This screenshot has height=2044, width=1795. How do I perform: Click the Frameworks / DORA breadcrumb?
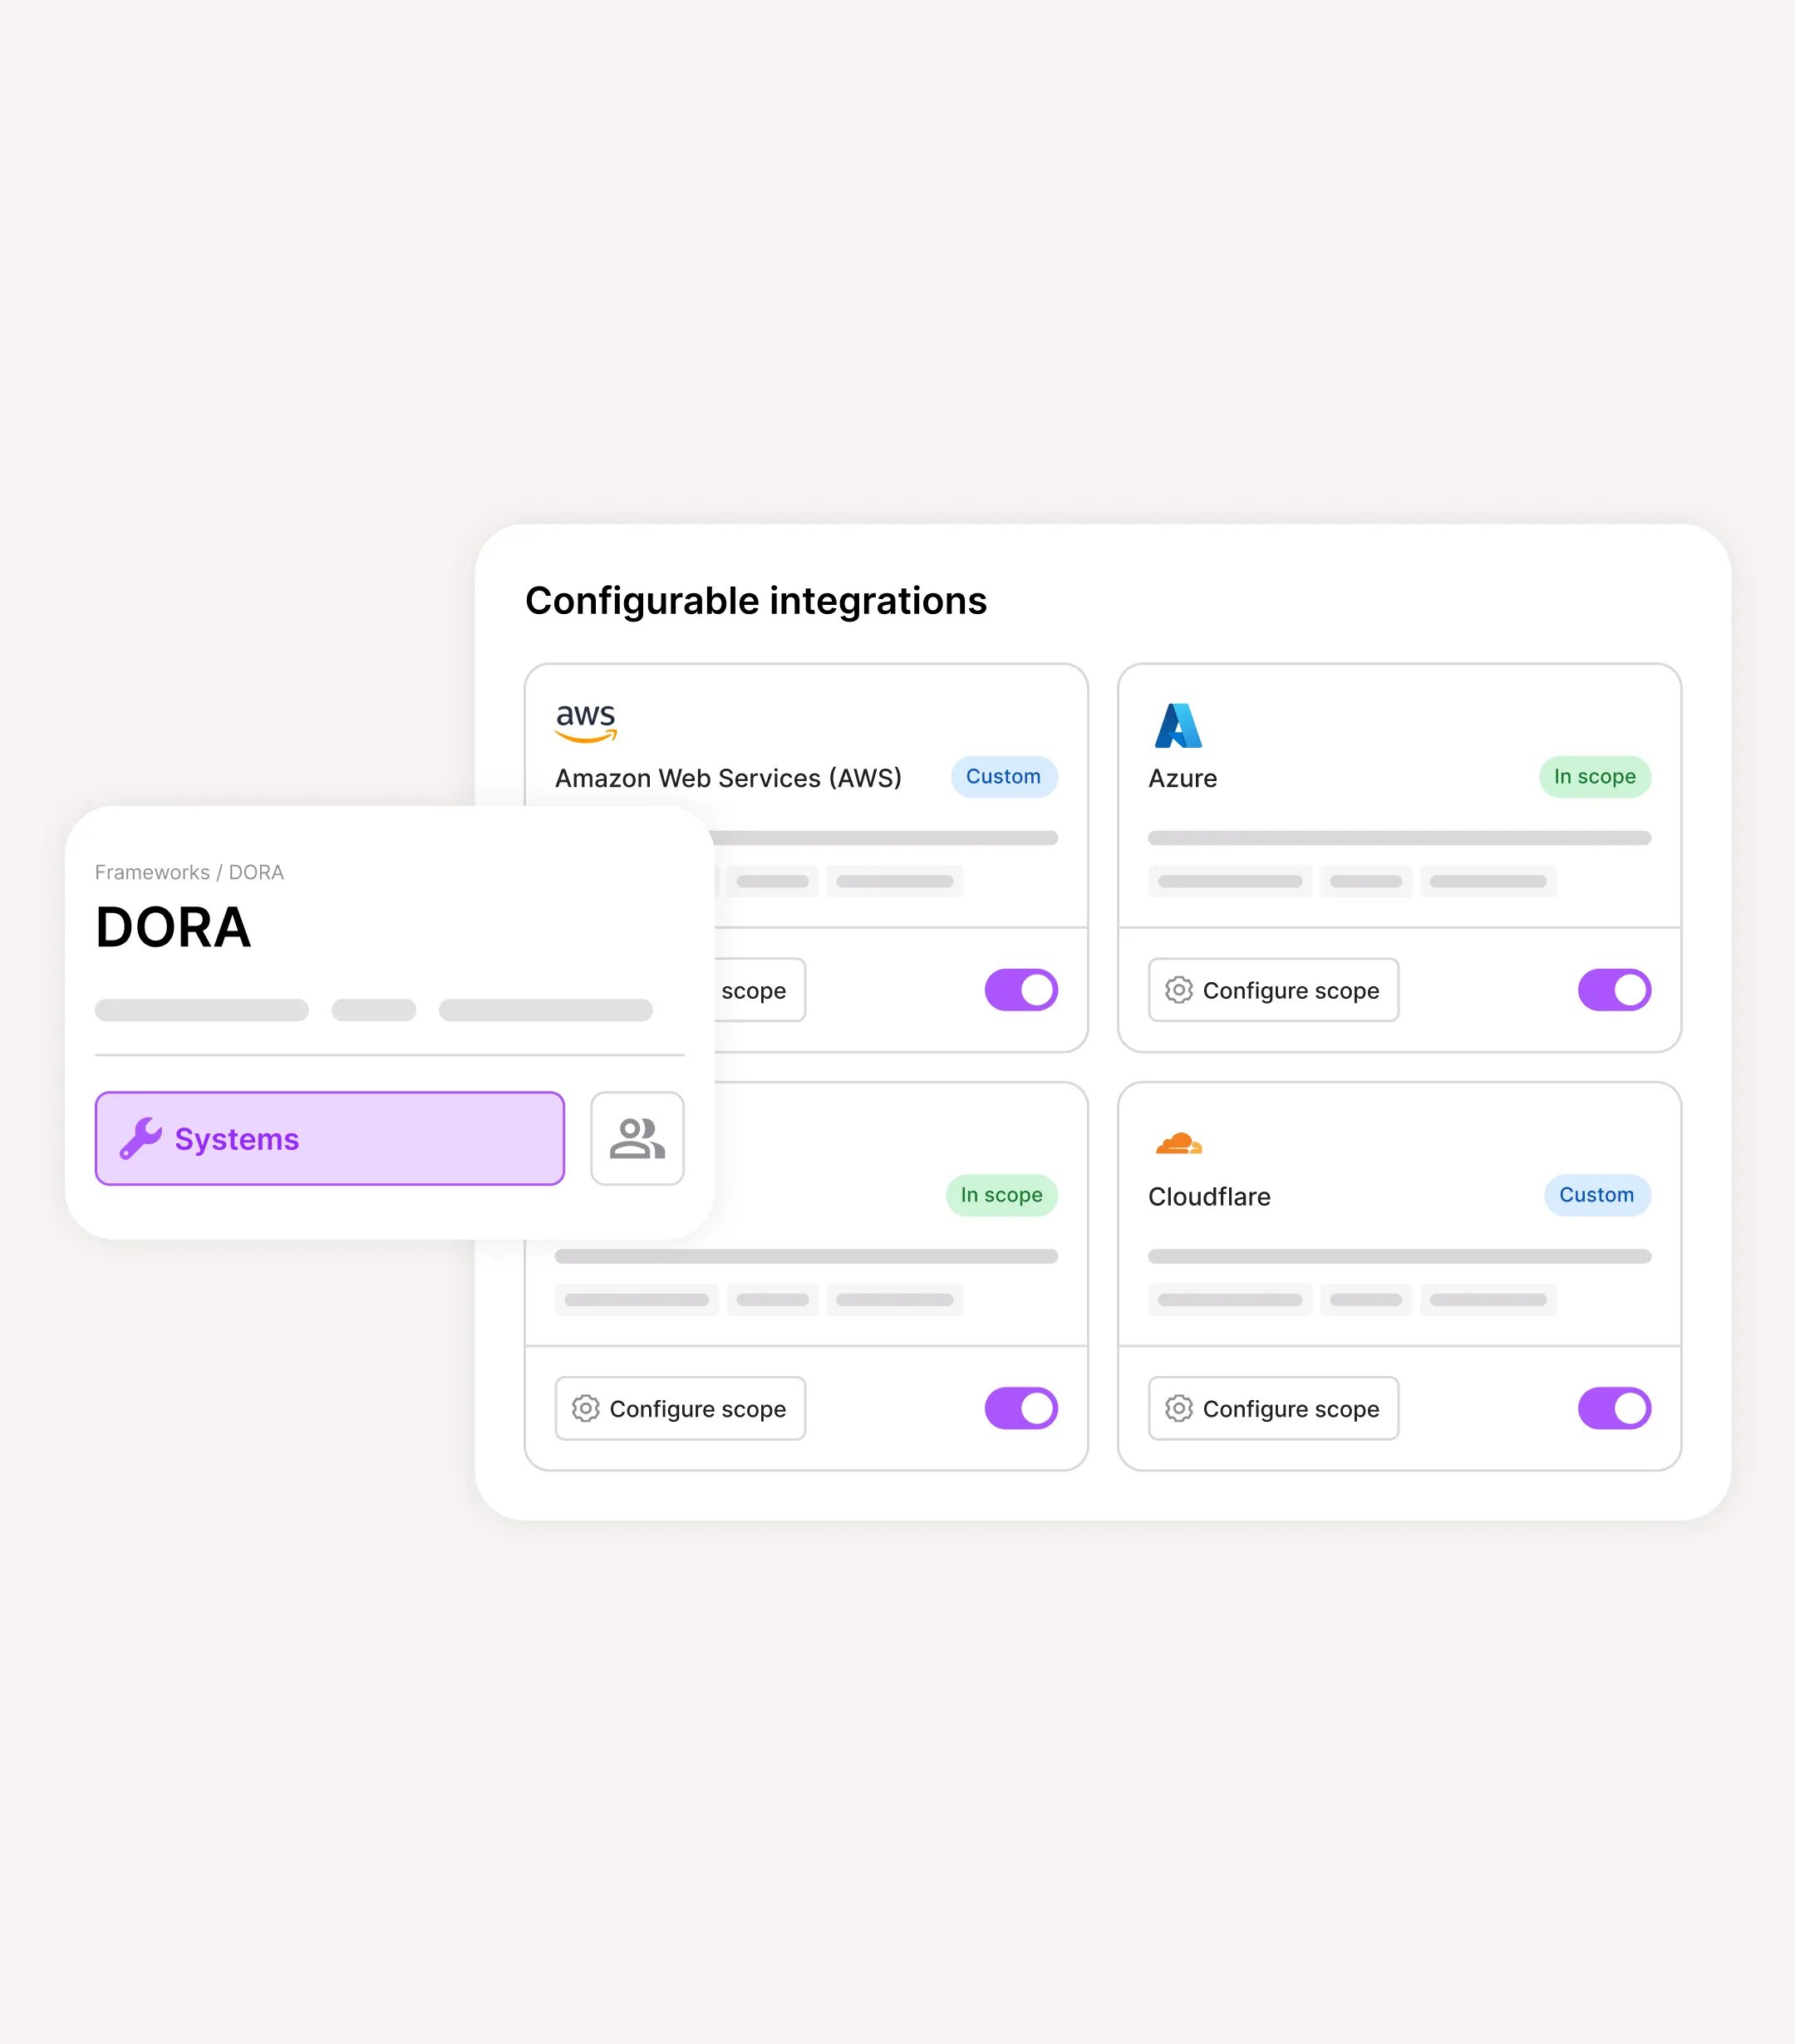click(189, 872)
